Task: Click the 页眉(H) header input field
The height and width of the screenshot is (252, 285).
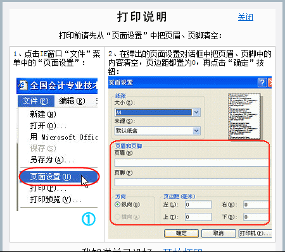Action: [192, 163]
